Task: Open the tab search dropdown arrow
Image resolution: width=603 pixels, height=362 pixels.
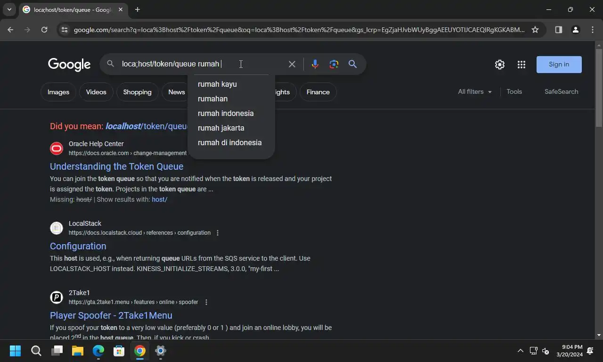Action: click(x=9, y=9)
